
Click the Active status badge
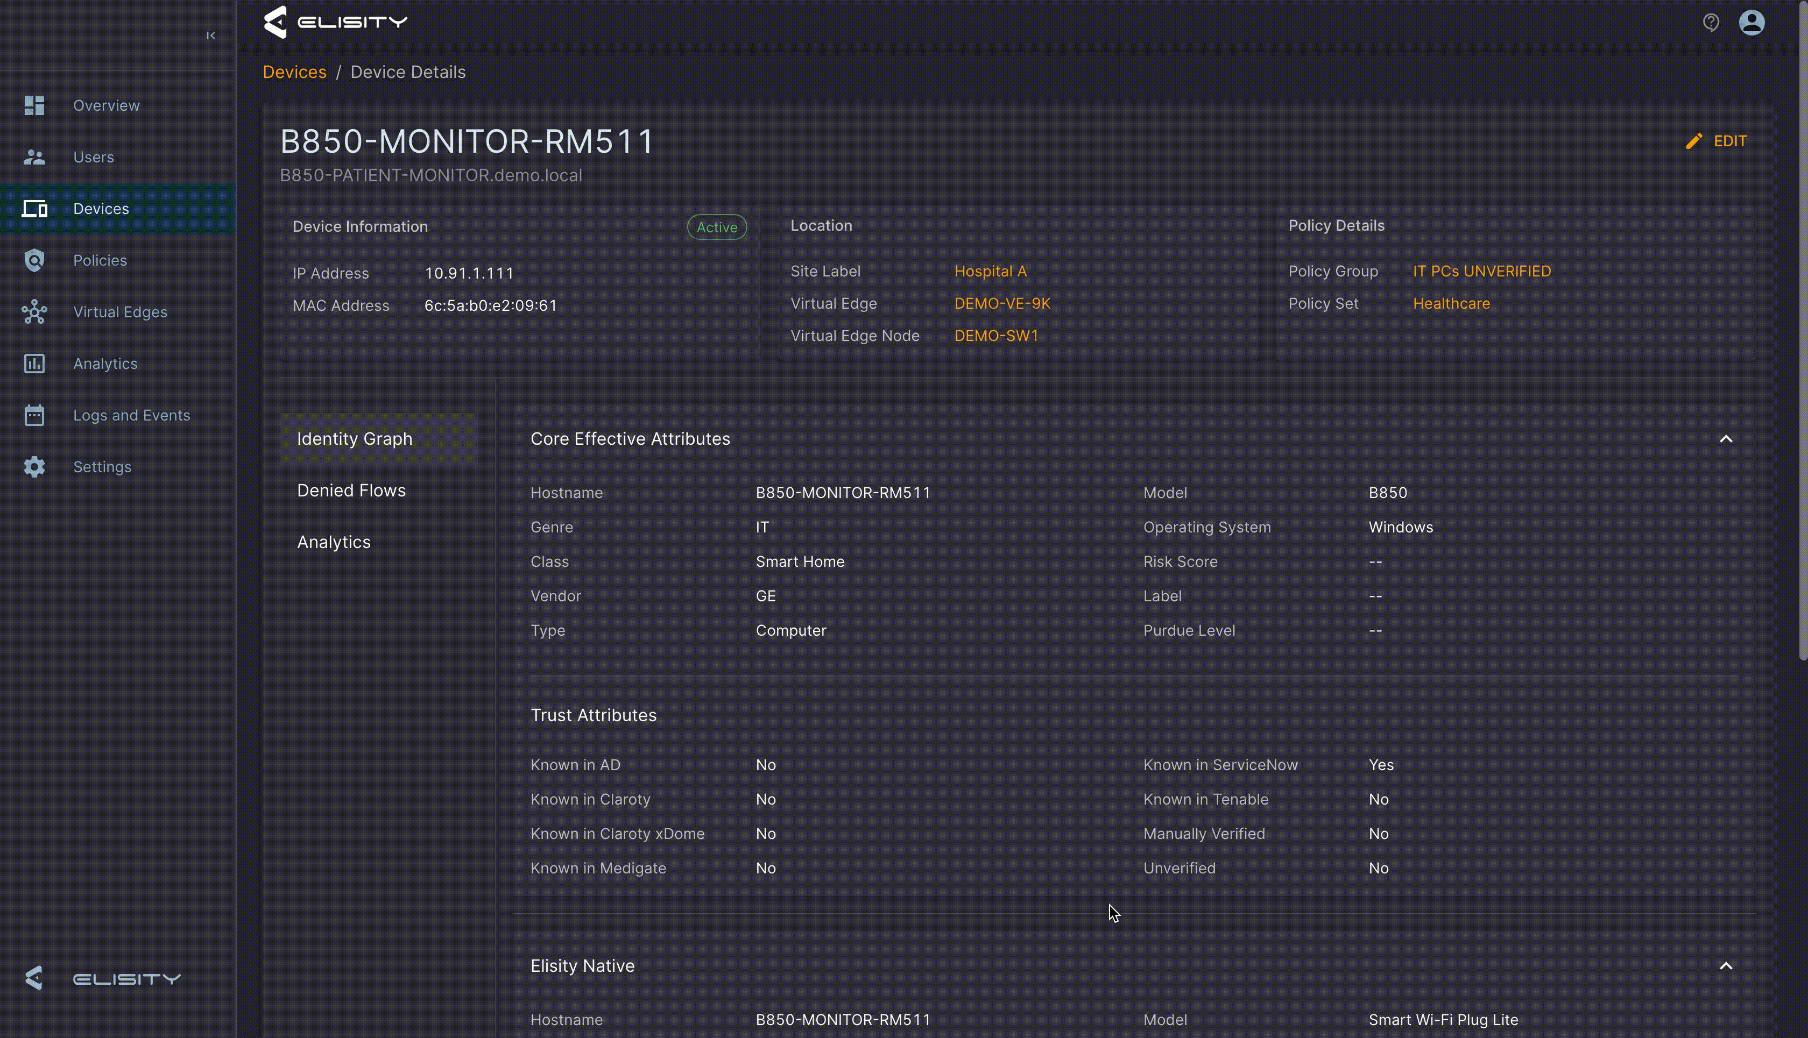click(x=717, y=227)
